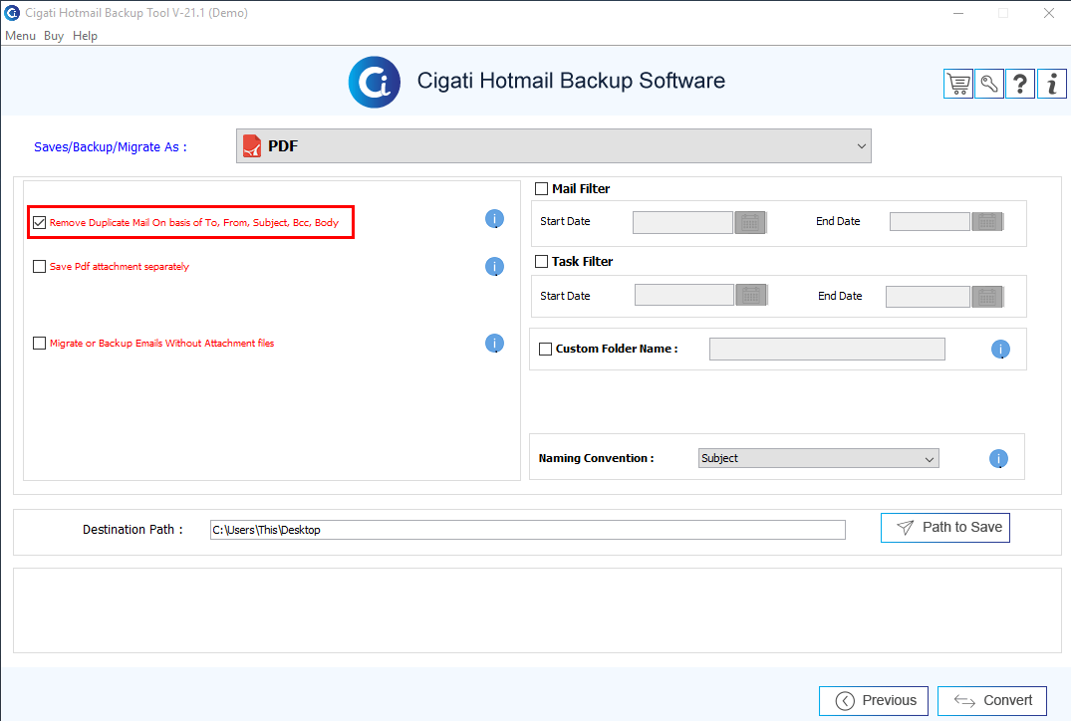Open the Help menu
The width and height of the screenshot is (1071, 721).
[x=86, y=36]
